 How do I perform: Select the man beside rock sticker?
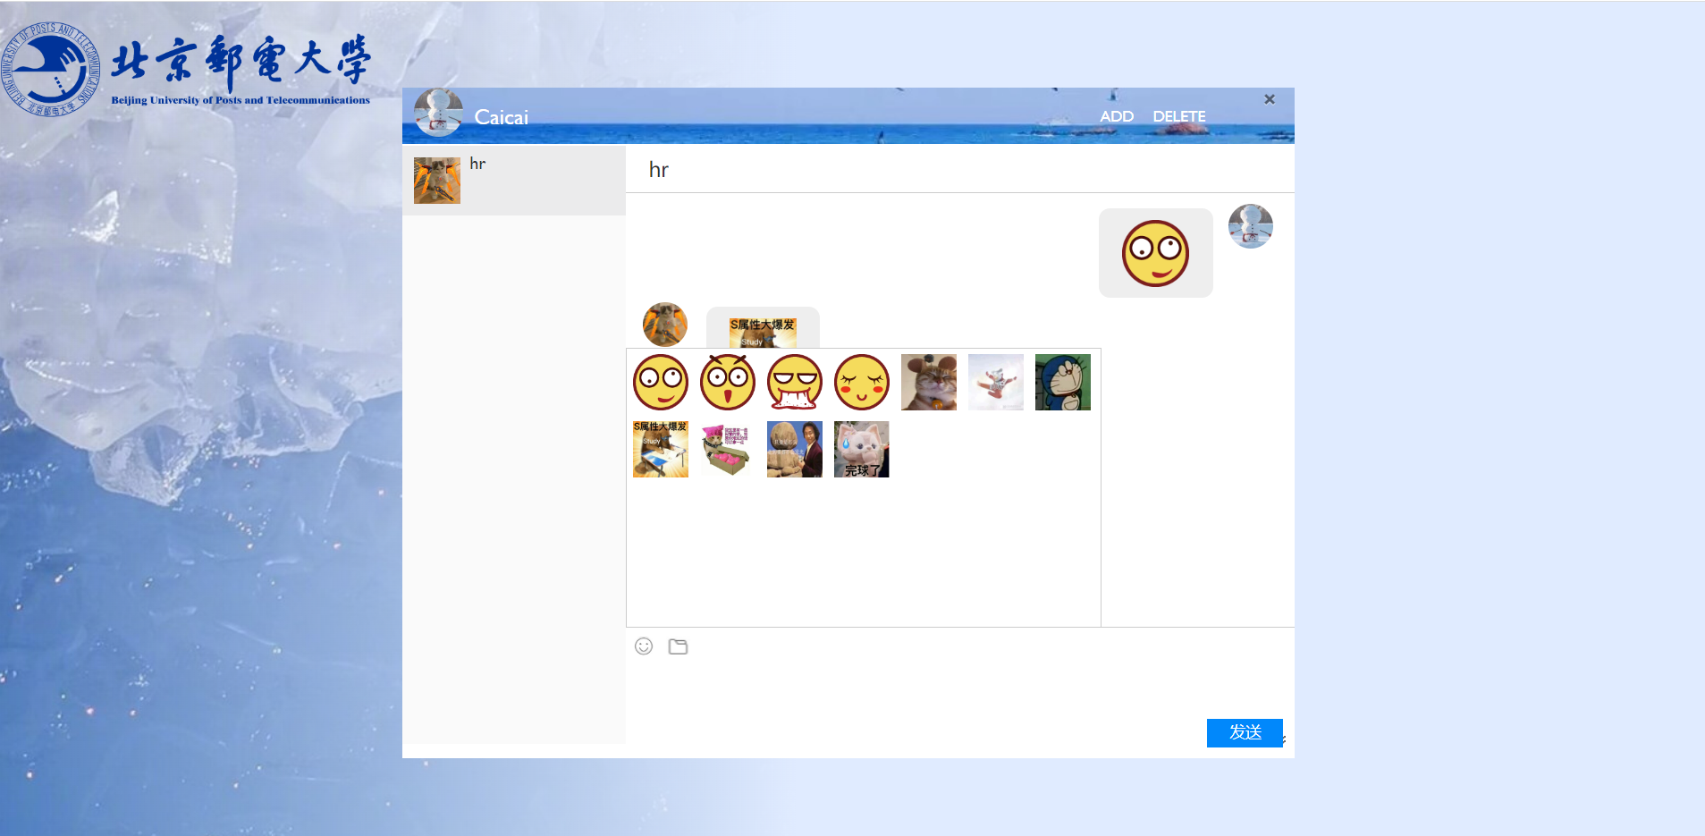tap(795, 450)
